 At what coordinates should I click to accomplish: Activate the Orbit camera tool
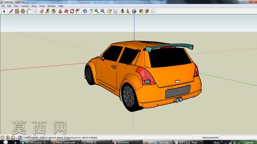tap(85, 11)
